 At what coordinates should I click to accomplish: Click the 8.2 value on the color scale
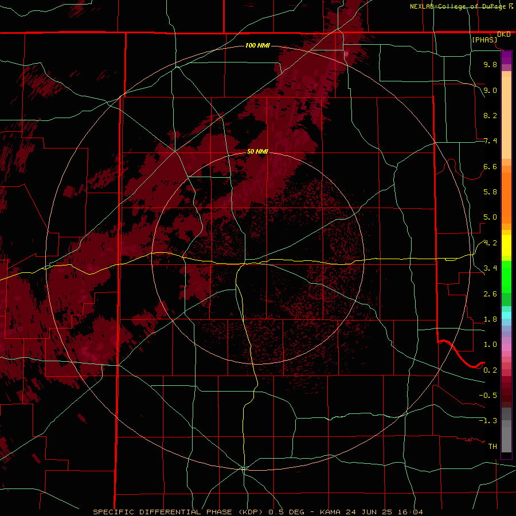[x=490, y=116]
